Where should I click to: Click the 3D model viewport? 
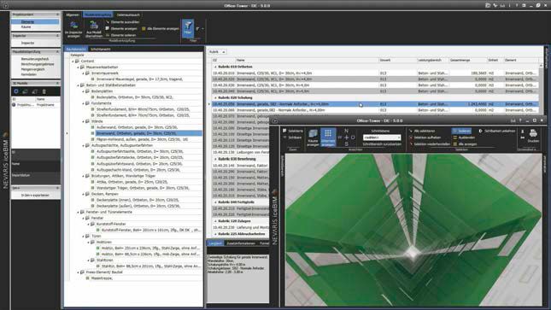click(x=413, y=230)
